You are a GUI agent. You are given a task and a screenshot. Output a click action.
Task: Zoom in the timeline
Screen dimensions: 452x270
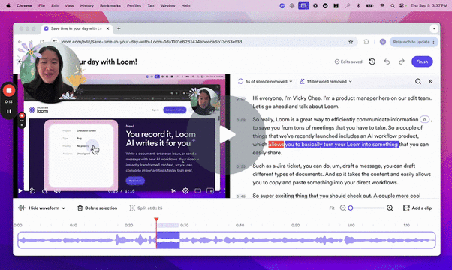[x=390, y=208]
